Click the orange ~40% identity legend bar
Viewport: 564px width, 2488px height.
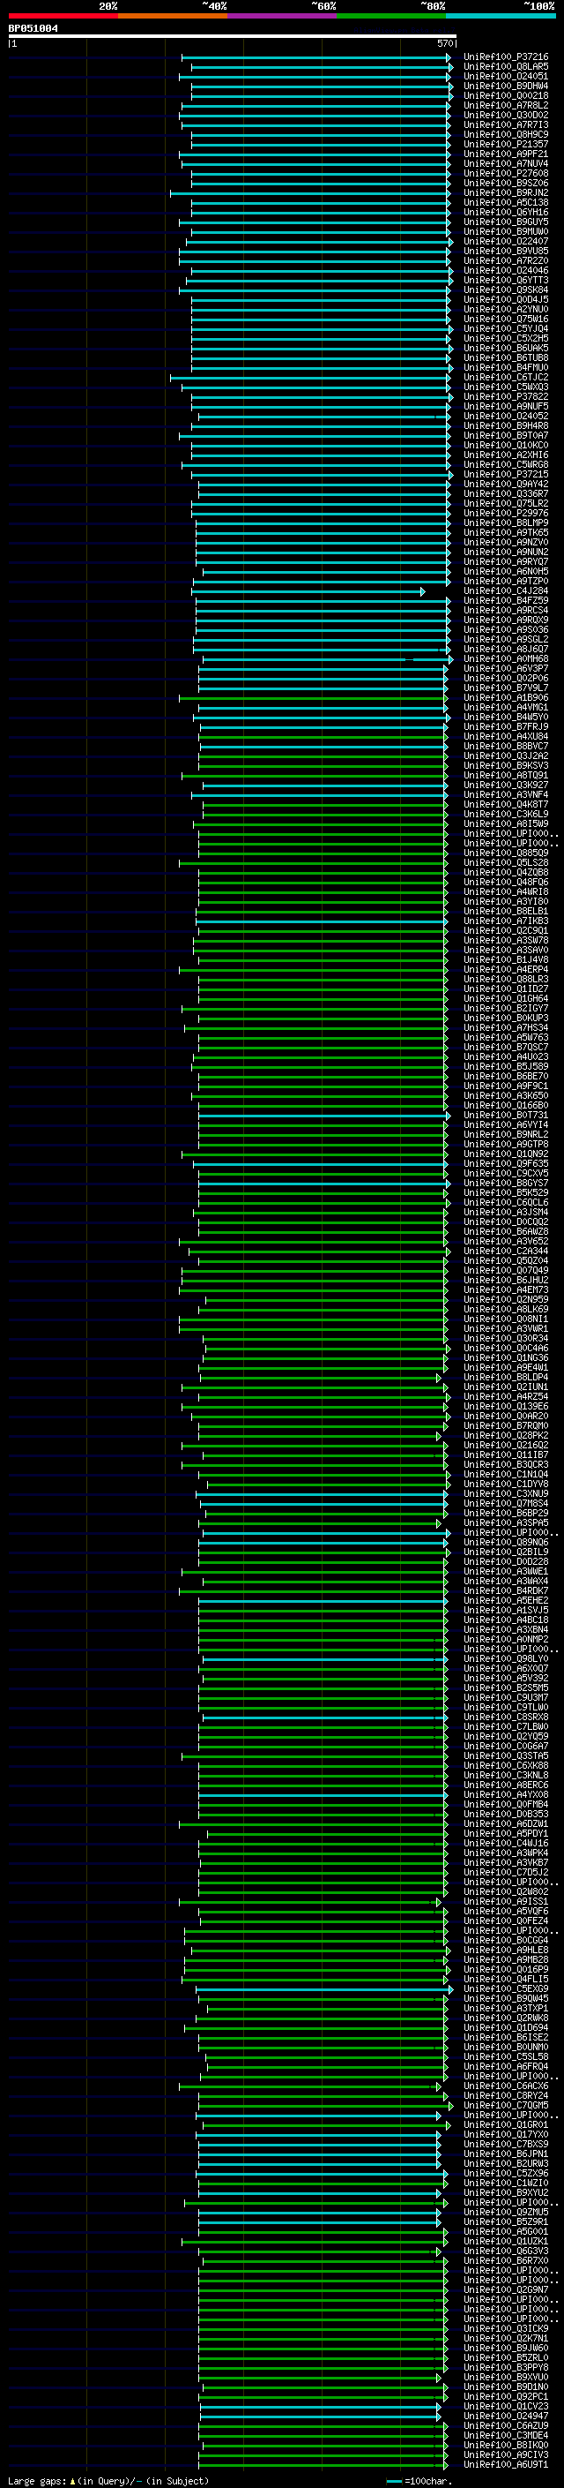pyautogui.click(x=173, y=16)
